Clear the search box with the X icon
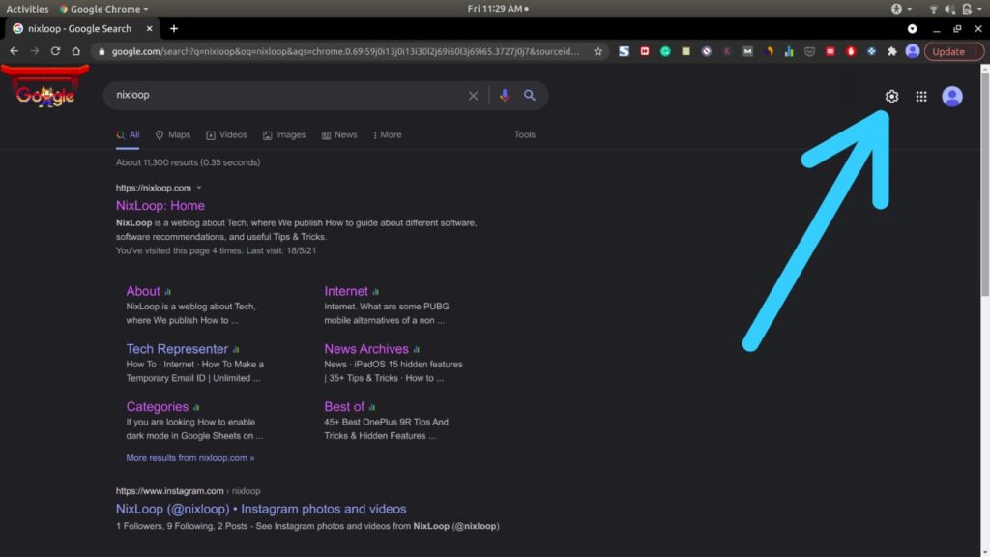 [x=473, y=95]
